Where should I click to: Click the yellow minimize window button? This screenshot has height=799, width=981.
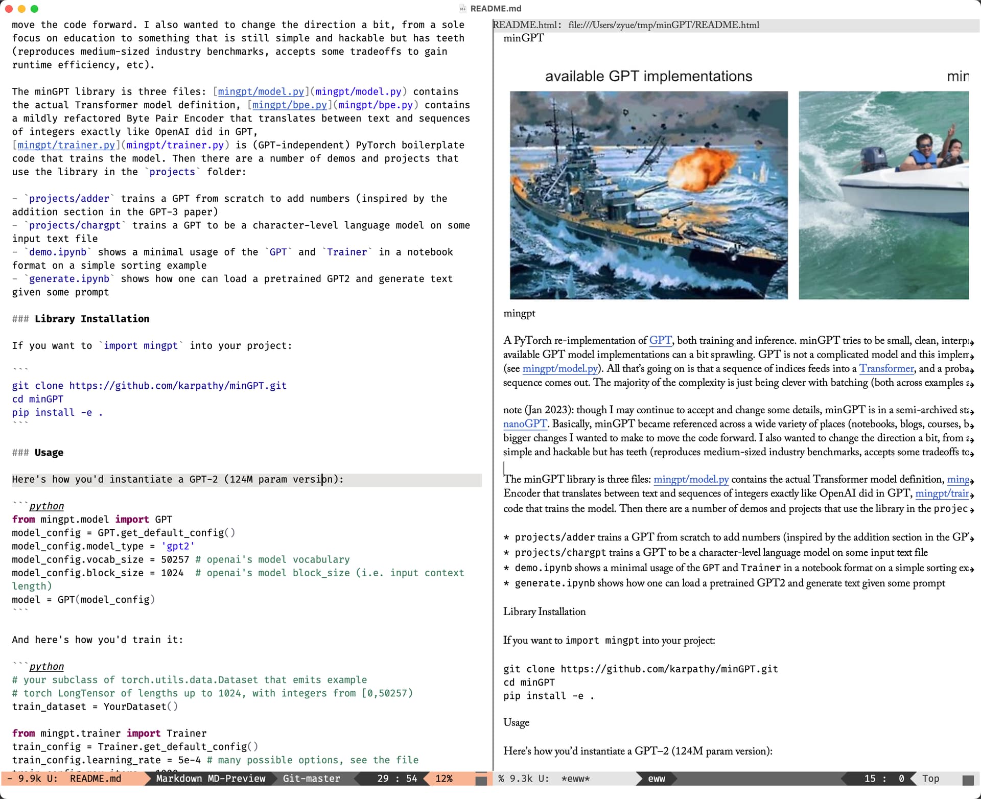[x=21, y=9]
